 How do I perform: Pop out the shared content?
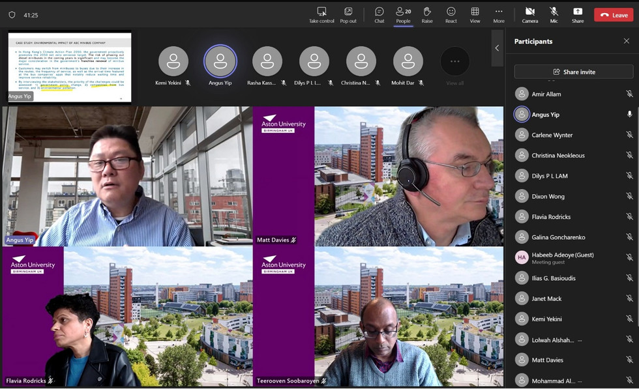[348, 15]
